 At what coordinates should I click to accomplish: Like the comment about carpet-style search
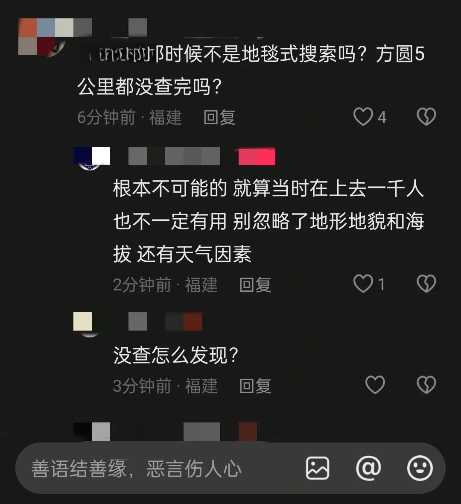click(x=363, y=117)
